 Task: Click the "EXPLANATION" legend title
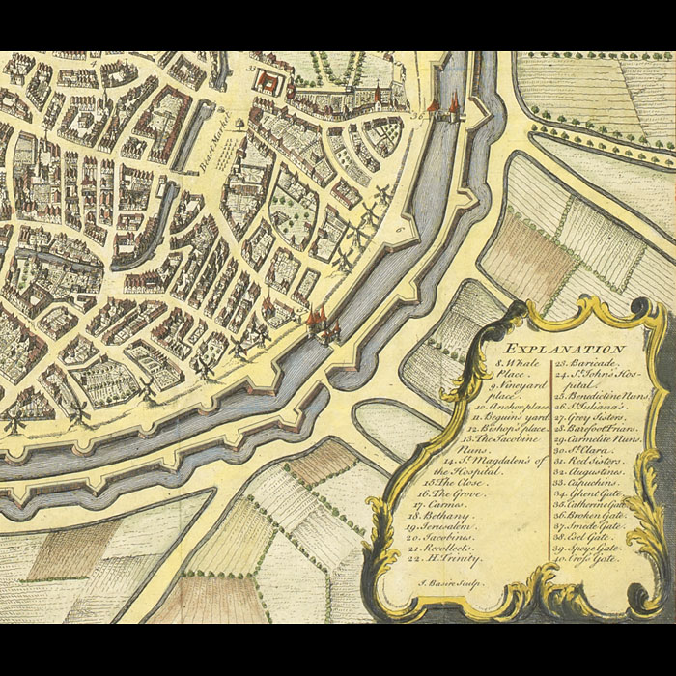(565, 349)
